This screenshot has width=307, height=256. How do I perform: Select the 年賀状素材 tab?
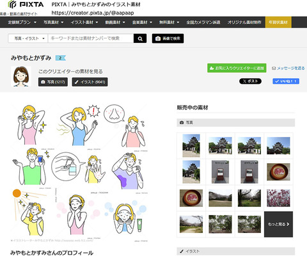coord(278,22)
